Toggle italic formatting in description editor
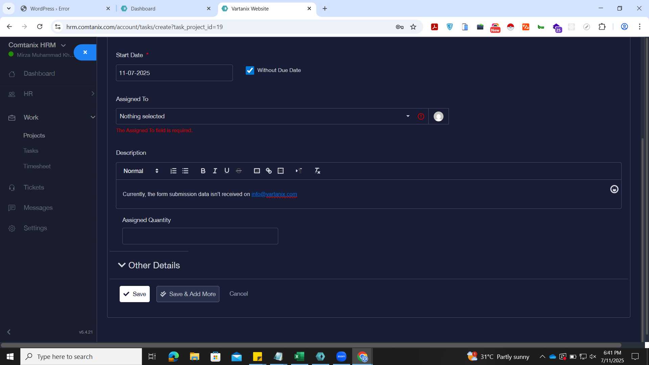This screenshot has height=365, width=649. (x=215, y=171)
